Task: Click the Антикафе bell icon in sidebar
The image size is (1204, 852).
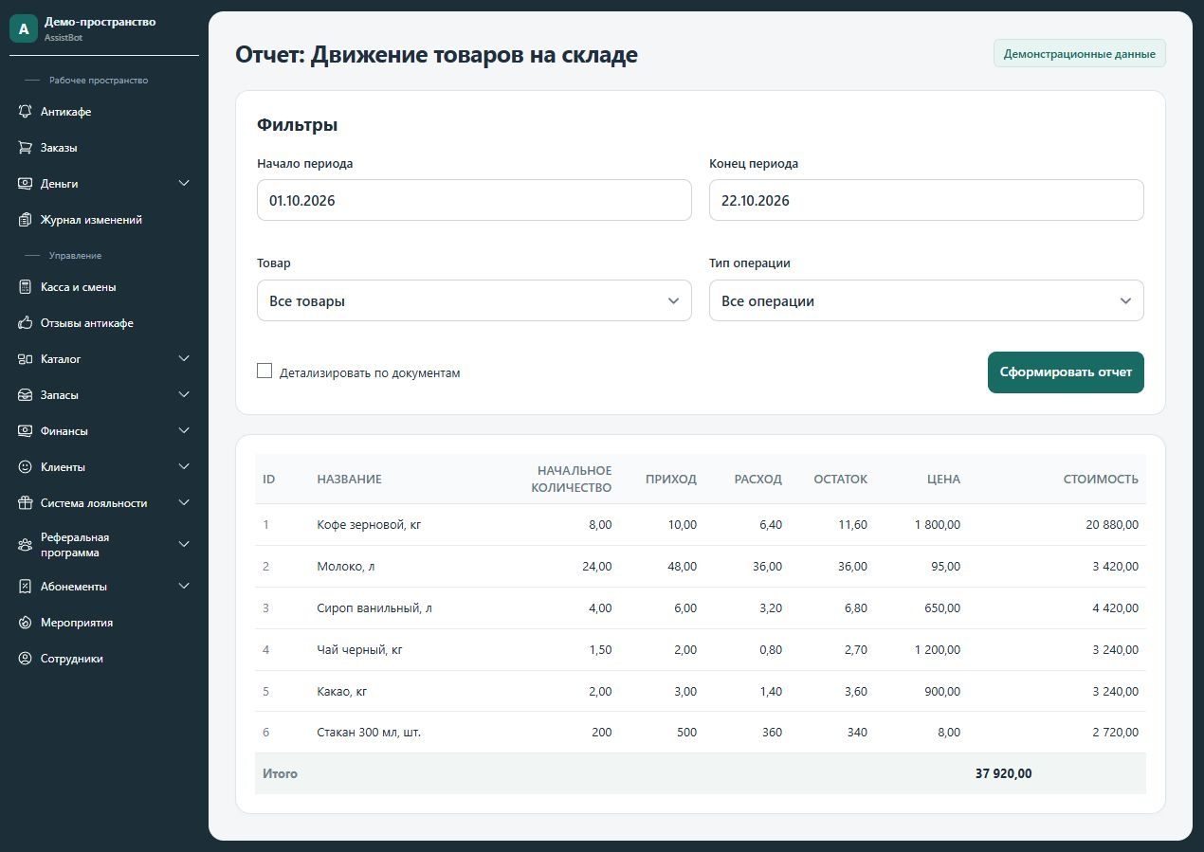Action: point(26,112)
